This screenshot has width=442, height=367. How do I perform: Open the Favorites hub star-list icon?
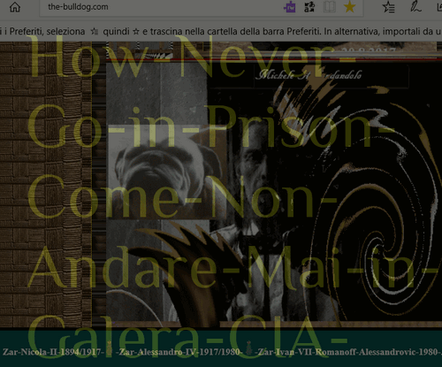click(x=388, y=7)
